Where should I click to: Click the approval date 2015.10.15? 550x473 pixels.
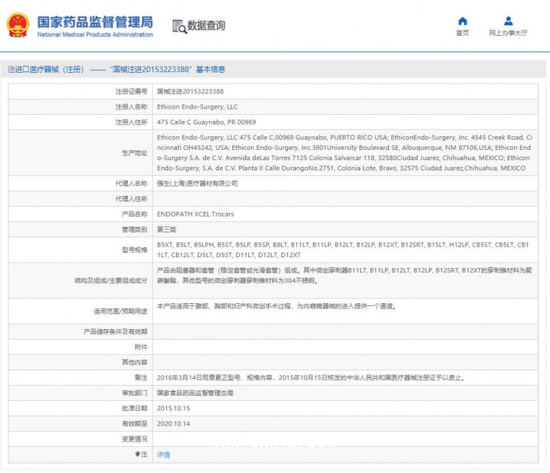tap(172, 408)
